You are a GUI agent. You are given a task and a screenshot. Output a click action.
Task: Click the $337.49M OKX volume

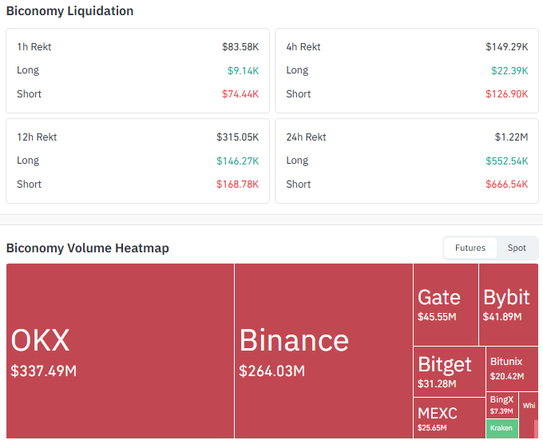pyautogui.click(x=44, y=371)
